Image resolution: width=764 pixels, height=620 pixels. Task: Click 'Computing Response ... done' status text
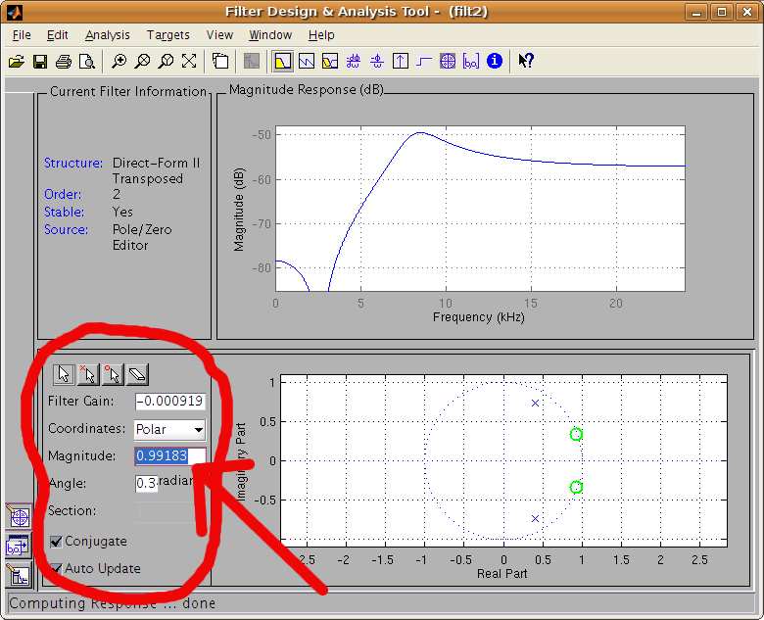coord(112,603)
